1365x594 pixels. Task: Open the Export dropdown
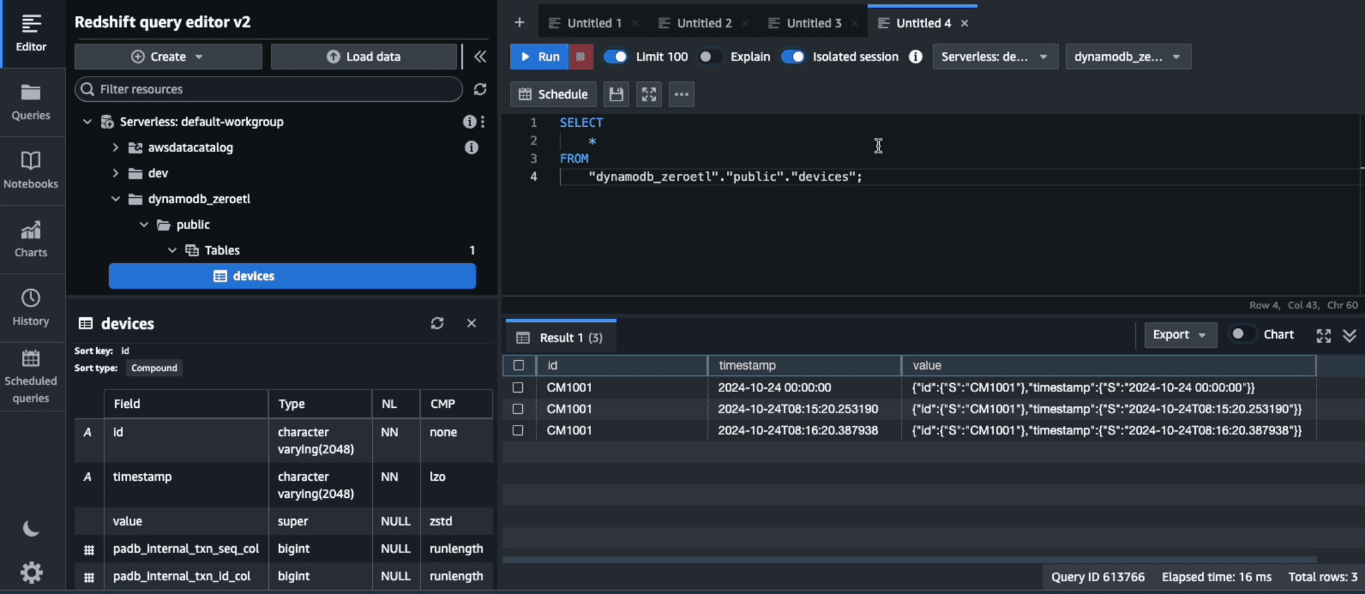(1180, 335)
